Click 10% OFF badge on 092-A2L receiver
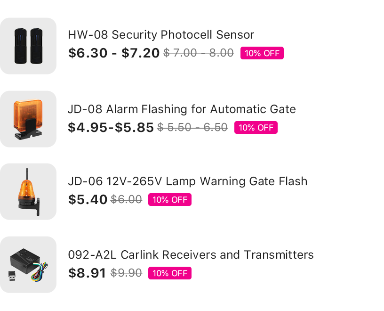Screen dimensions: 384x311 (170, 273)
